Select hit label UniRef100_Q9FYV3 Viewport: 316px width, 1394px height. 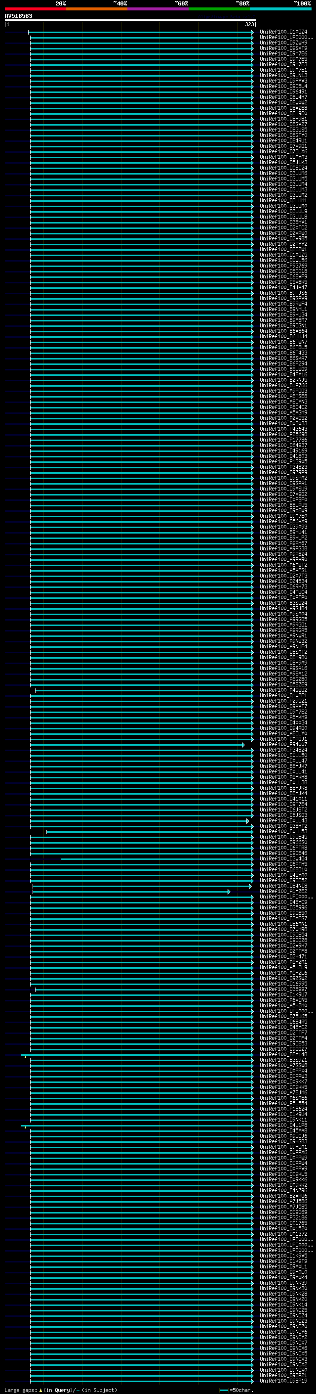tap(283, 81)
